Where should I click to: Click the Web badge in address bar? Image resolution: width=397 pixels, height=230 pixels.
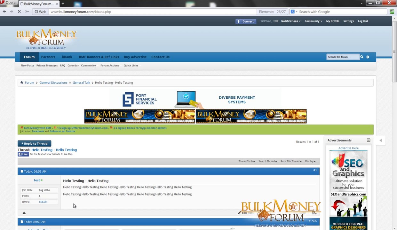point(40,11)
